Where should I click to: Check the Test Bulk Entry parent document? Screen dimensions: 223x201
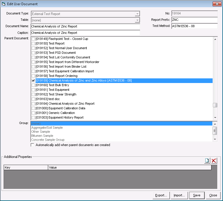tap(33, 85)
